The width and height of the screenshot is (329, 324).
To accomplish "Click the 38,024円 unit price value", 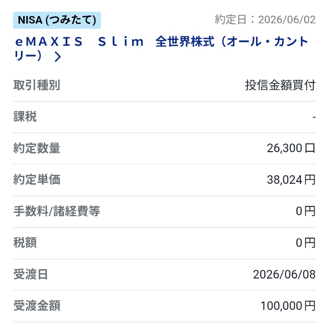I will (291, 180).
